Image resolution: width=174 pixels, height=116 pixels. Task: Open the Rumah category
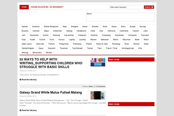pyautogui.click(x=136, y=44)
